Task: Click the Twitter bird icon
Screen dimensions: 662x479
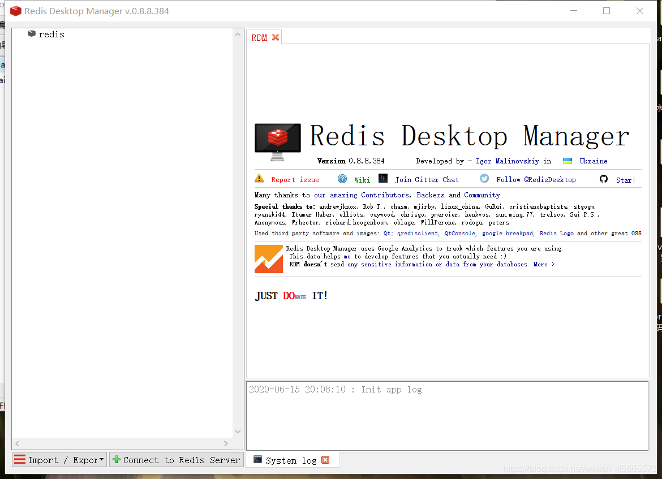Action: point(484,179)
